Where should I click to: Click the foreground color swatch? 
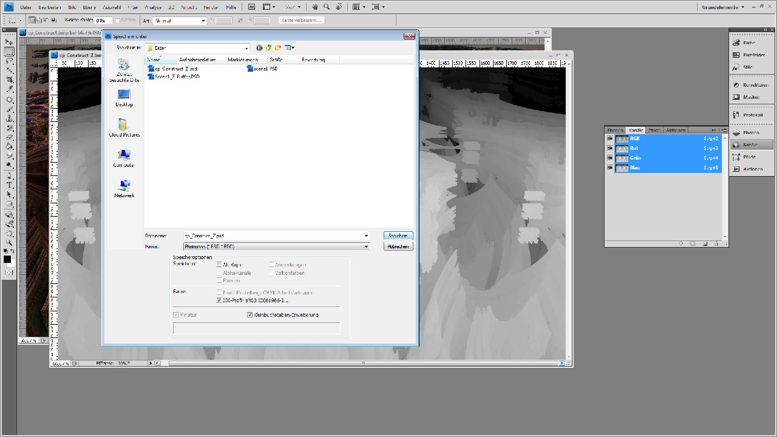click(x=7, y=259)
